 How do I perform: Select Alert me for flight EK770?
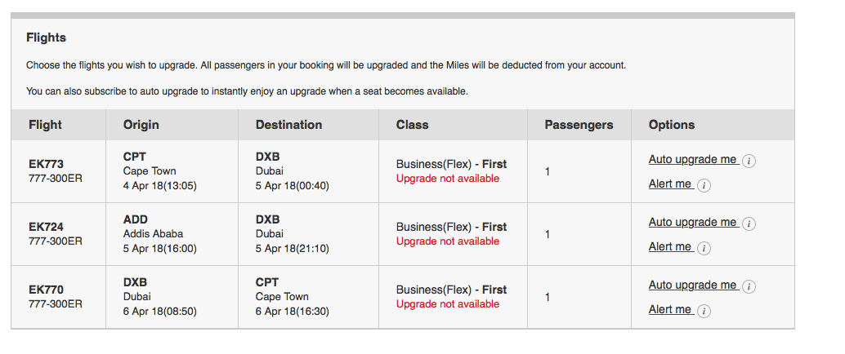(x=670, y=309)
